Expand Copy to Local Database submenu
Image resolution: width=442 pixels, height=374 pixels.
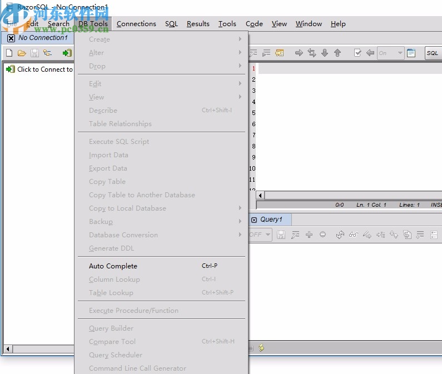(x=162, y=208)
